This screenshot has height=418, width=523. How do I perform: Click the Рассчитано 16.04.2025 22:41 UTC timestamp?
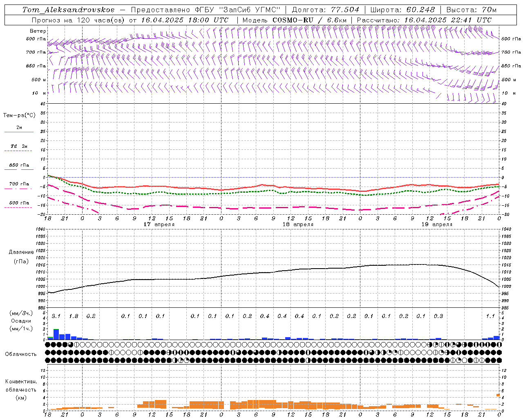tap(424, 20)
